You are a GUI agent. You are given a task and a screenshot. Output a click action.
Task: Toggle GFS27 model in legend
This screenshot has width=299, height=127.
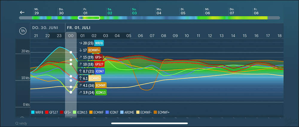click(52, 112)
